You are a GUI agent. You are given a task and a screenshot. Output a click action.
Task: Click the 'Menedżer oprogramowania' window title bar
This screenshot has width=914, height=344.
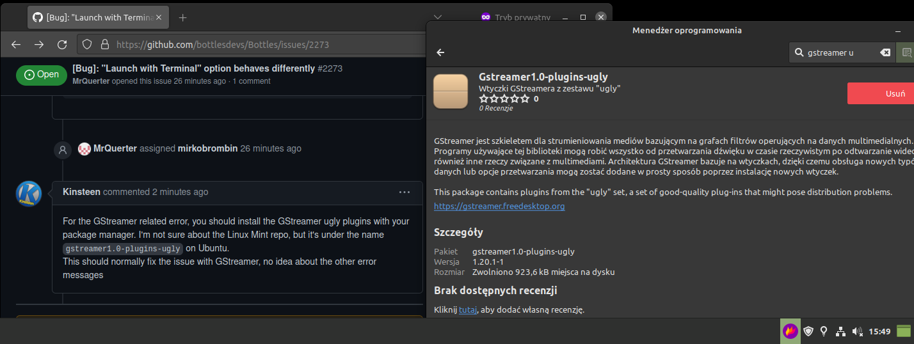(x=687, y=30)
